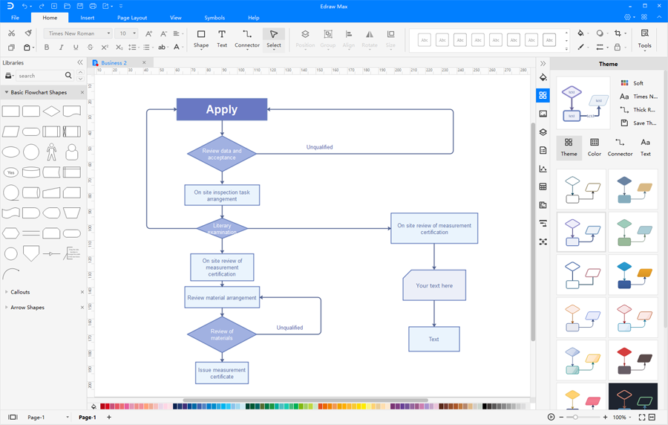
Task: Switch to the Page Layout tab
Action: (x=132, y=18)
